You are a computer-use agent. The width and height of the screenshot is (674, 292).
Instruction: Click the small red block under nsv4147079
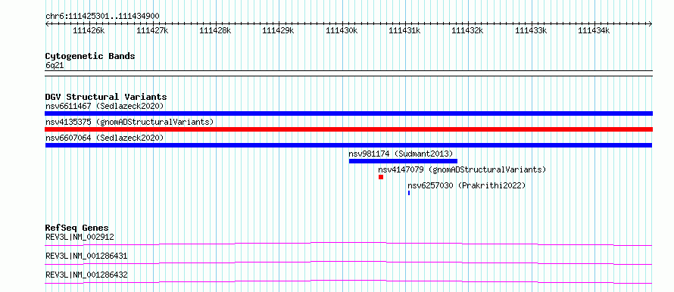point(381,177)
